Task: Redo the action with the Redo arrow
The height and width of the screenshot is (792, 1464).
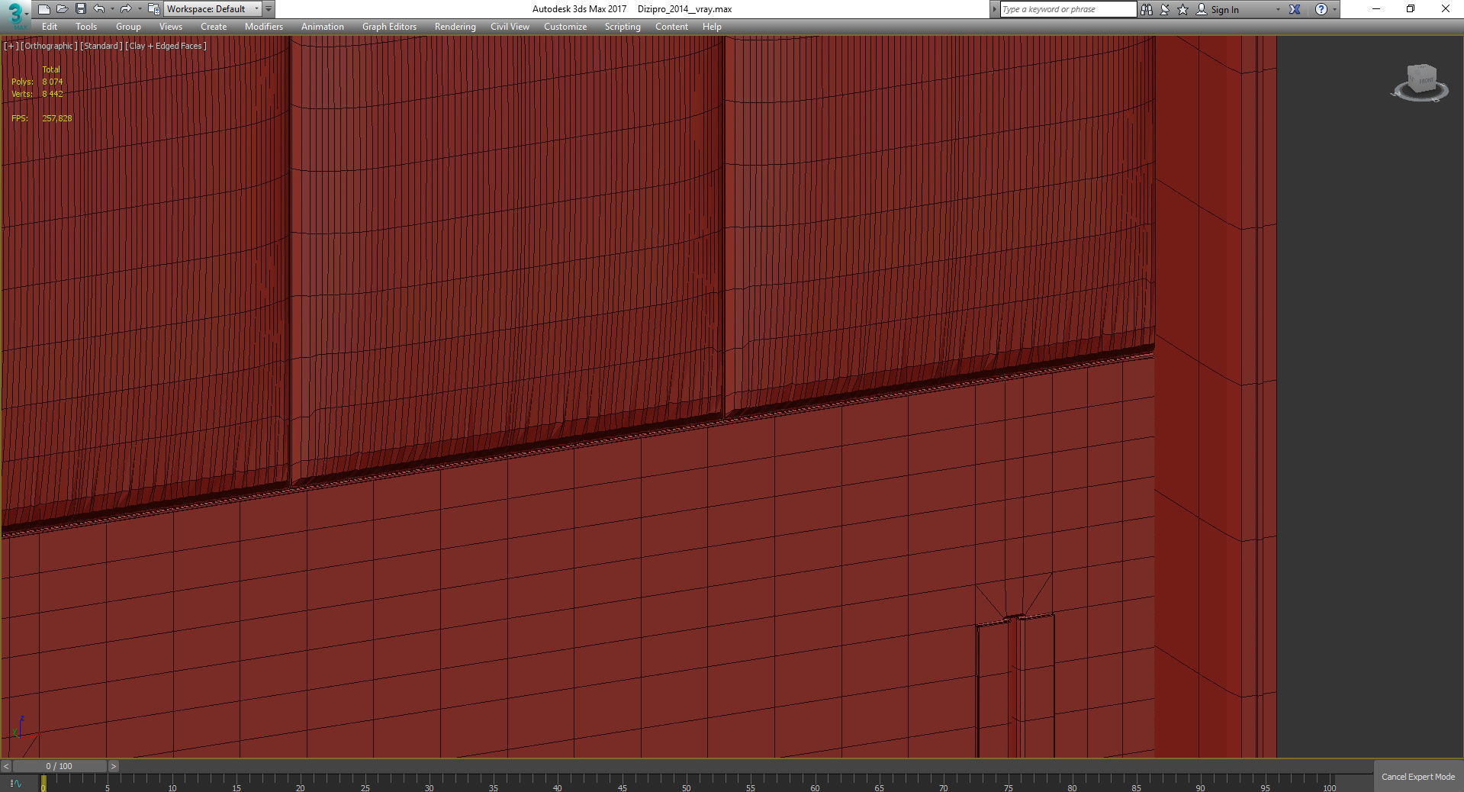Action: [x=126, y=9]
